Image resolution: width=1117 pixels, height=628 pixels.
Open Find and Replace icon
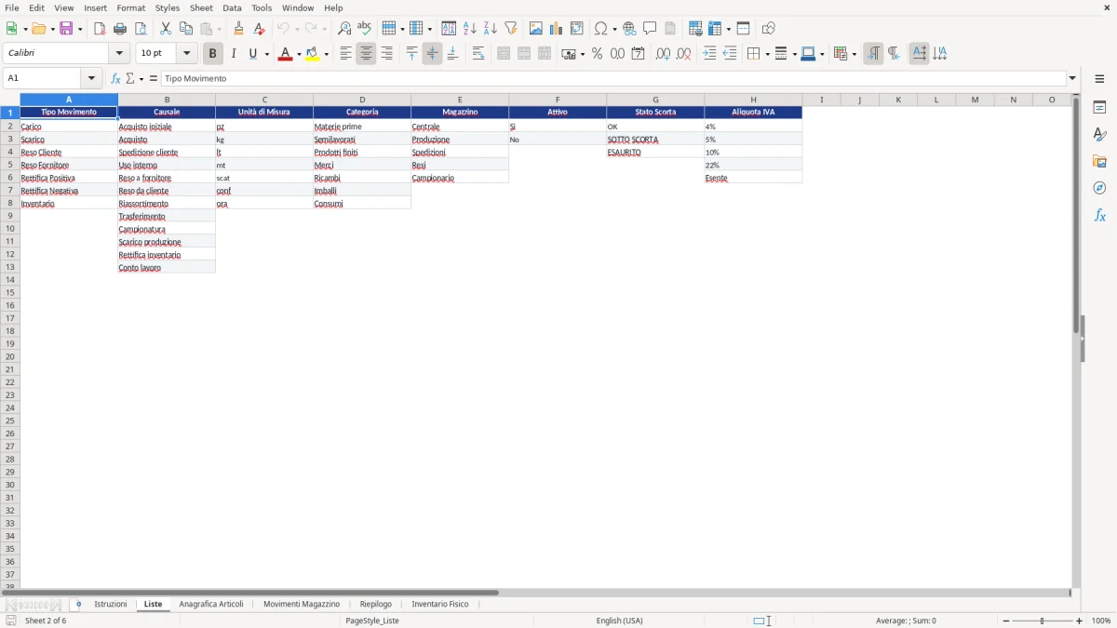[x=344, y=29]
